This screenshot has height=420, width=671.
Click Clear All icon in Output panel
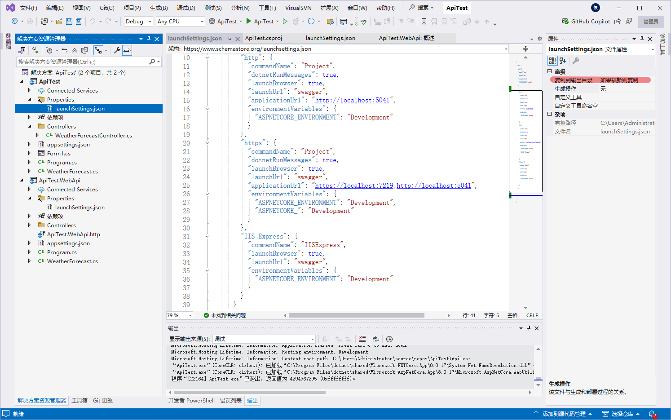(362, 339)
